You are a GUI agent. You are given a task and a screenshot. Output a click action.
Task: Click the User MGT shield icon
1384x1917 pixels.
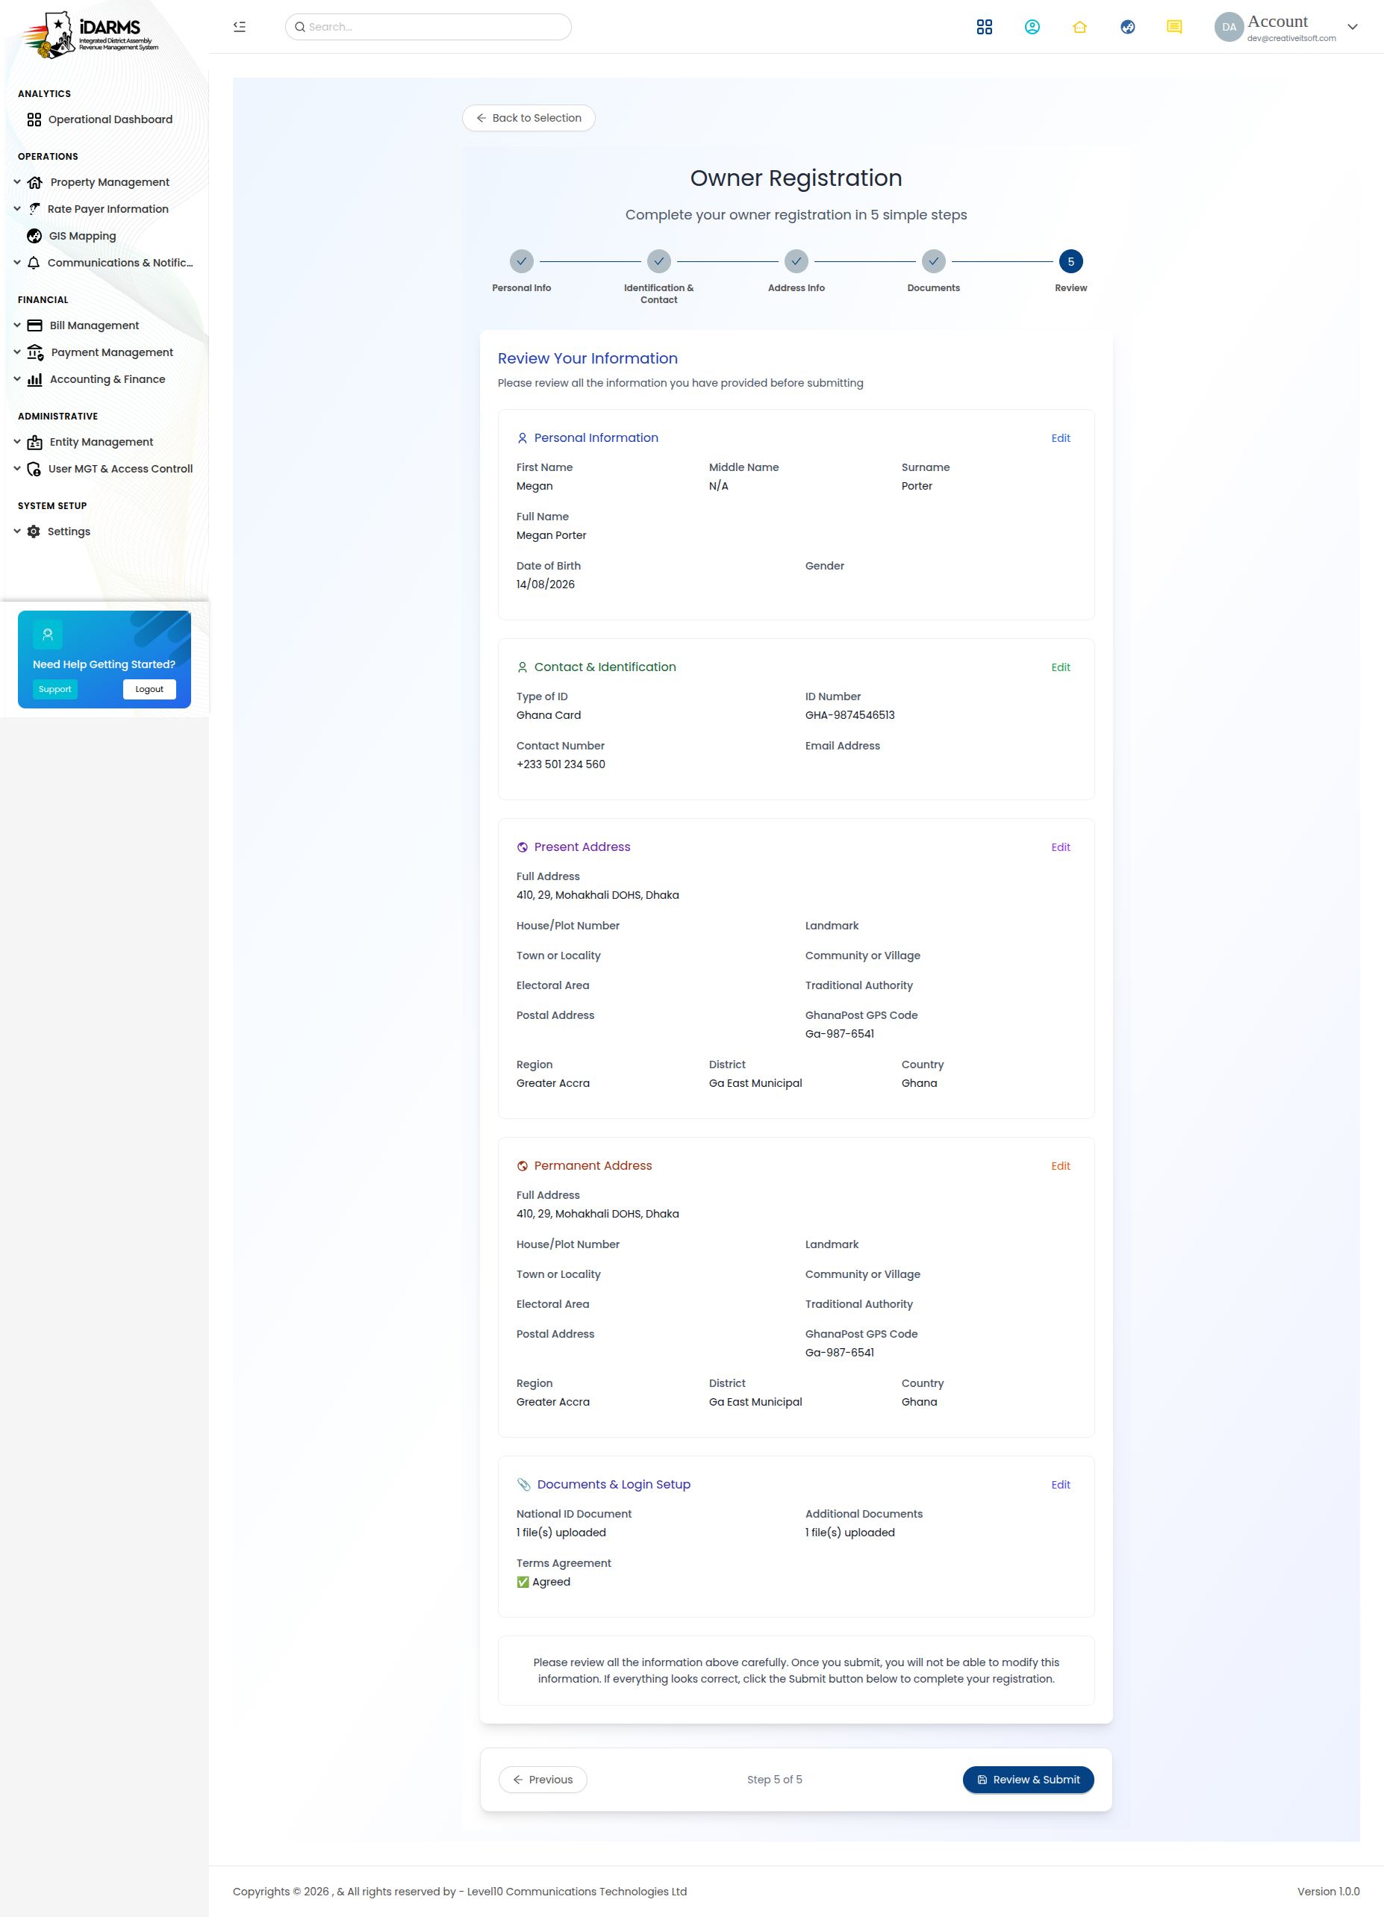point(34,469)
